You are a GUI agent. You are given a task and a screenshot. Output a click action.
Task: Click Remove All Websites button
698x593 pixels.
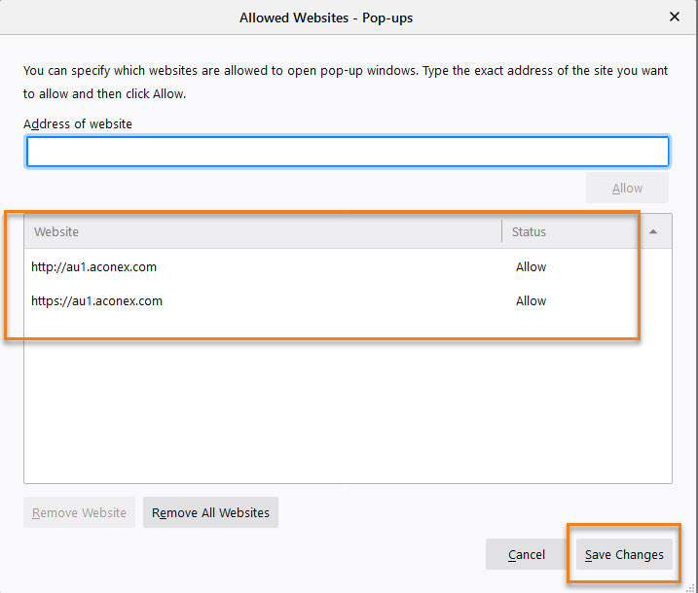point(210,512)
